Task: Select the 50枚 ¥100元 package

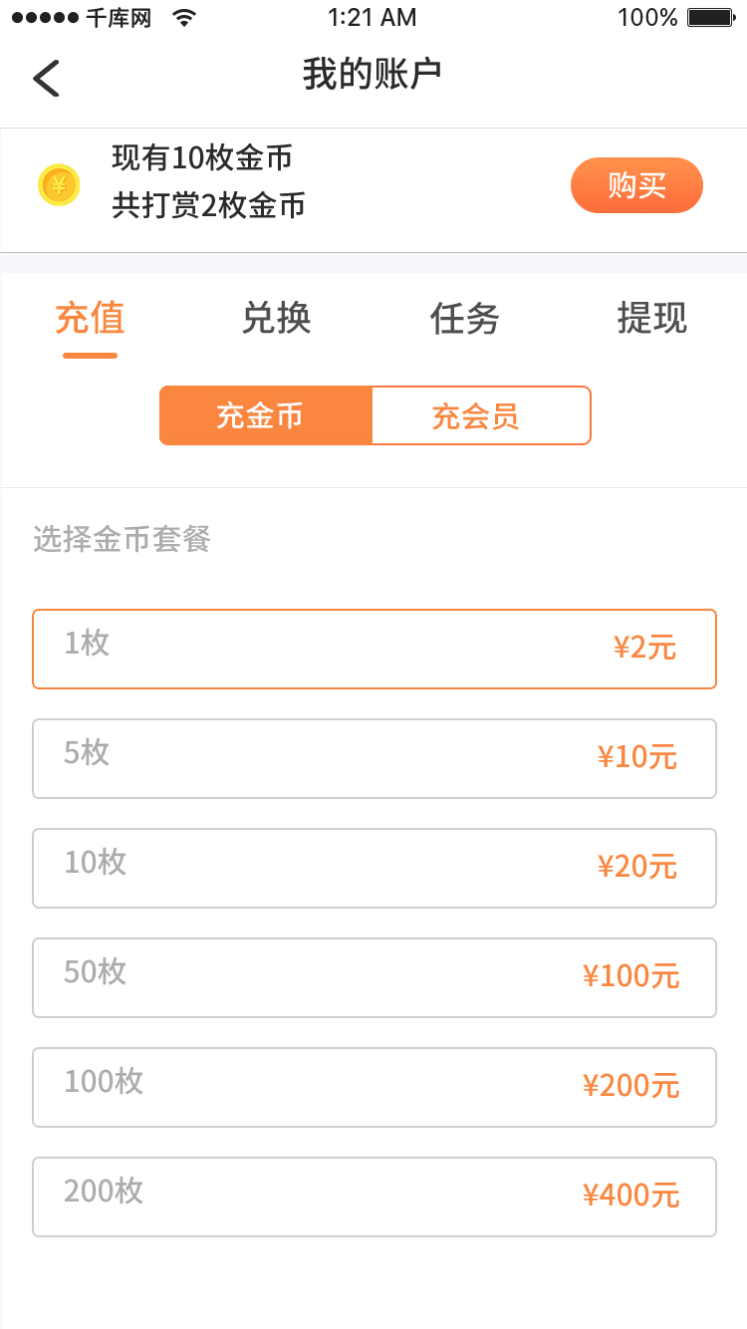Action: coord(374,977)
